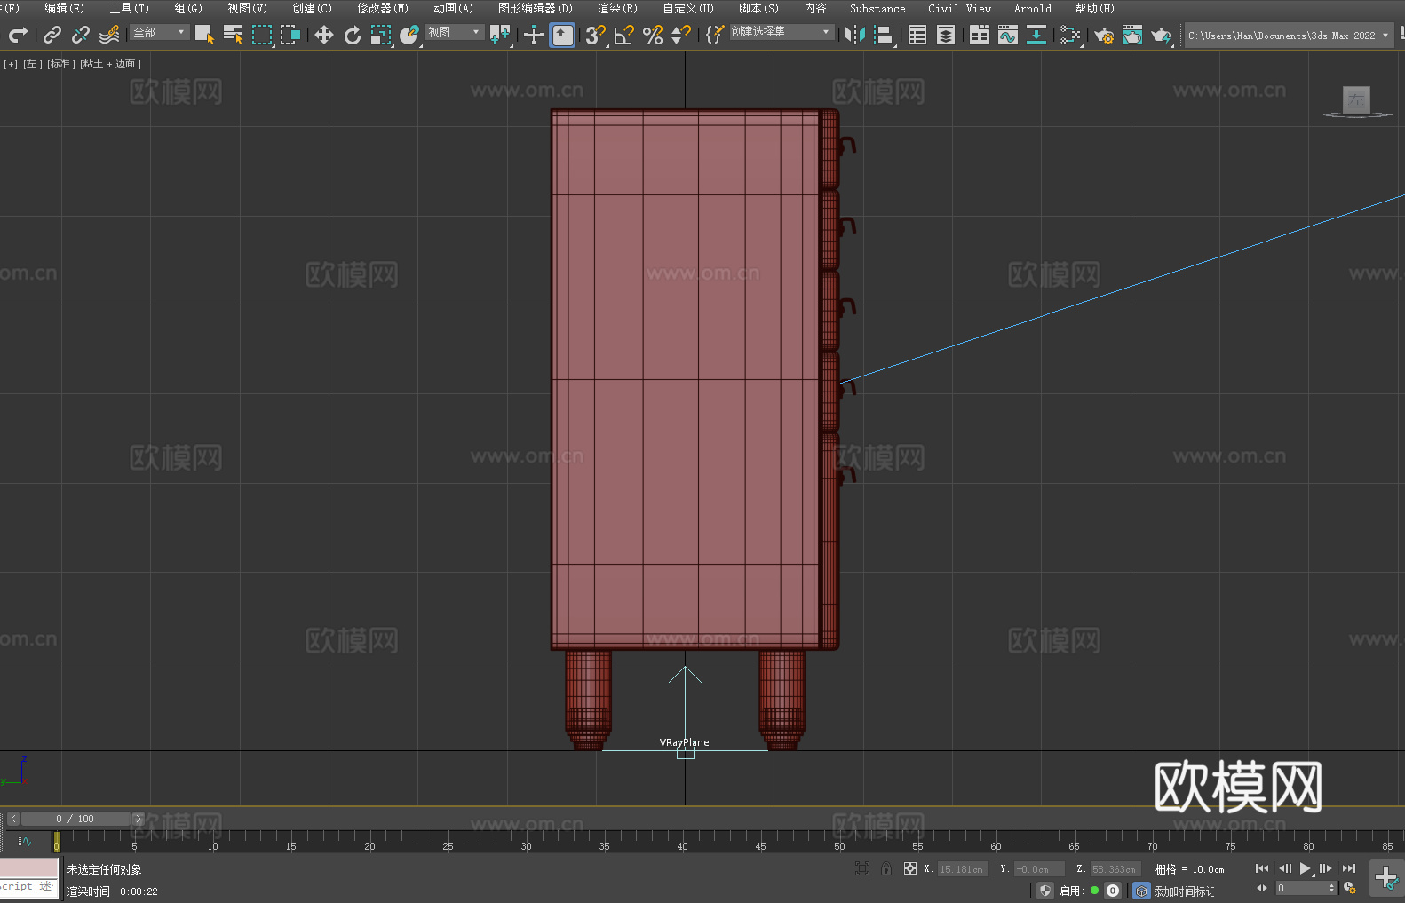Screen dimensions: 1405x903
Task: Go to end of animation
Action: (1349, 868)
